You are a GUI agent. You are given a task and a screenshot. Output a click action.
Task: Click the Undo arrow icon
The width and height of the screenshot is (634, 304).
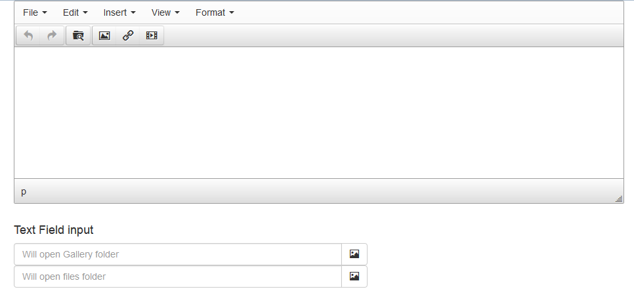click(28, 35)
